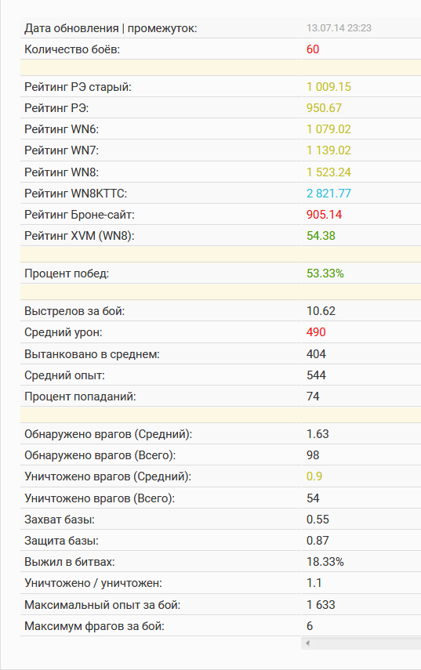
Task: Select the red value 905.14
Action: coord(324,215)
